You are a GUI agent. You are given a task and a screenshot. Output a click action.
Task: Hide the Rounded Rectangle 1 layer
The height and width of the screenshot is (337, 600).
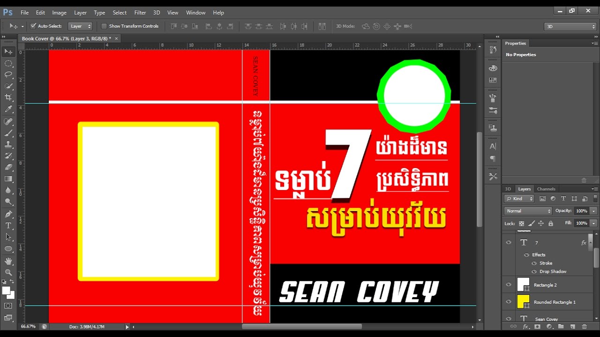(509, 302)
